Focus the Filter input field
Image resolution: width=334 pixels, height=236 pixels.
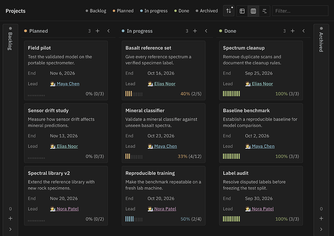(x=300, y=11)
